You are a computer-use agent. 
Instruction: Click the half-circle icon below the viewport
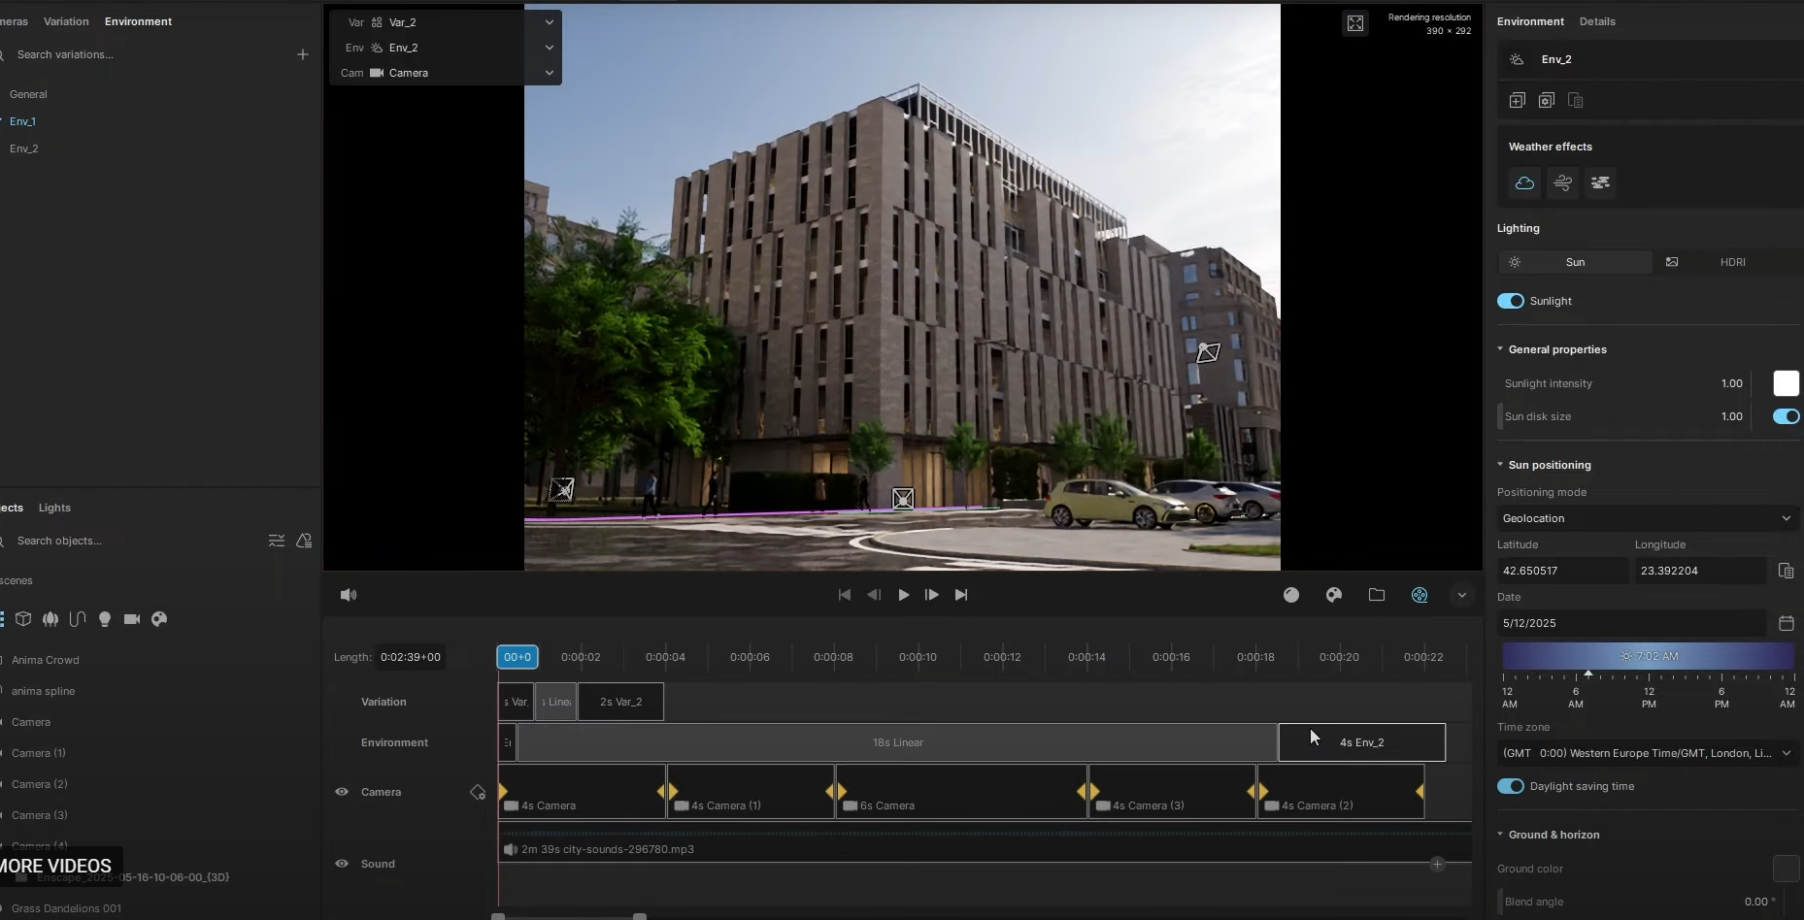tap(1291, 595)
